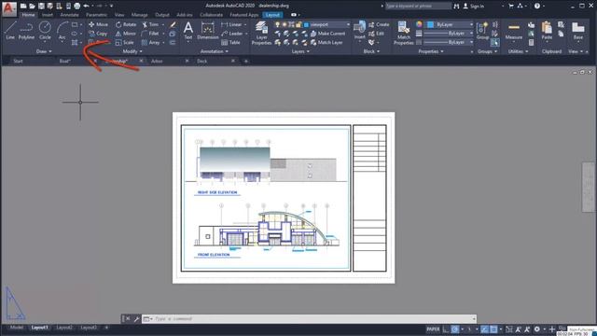Select the Dimension tool
This screenshot has width=597, height=336.
tap(207, 31)
